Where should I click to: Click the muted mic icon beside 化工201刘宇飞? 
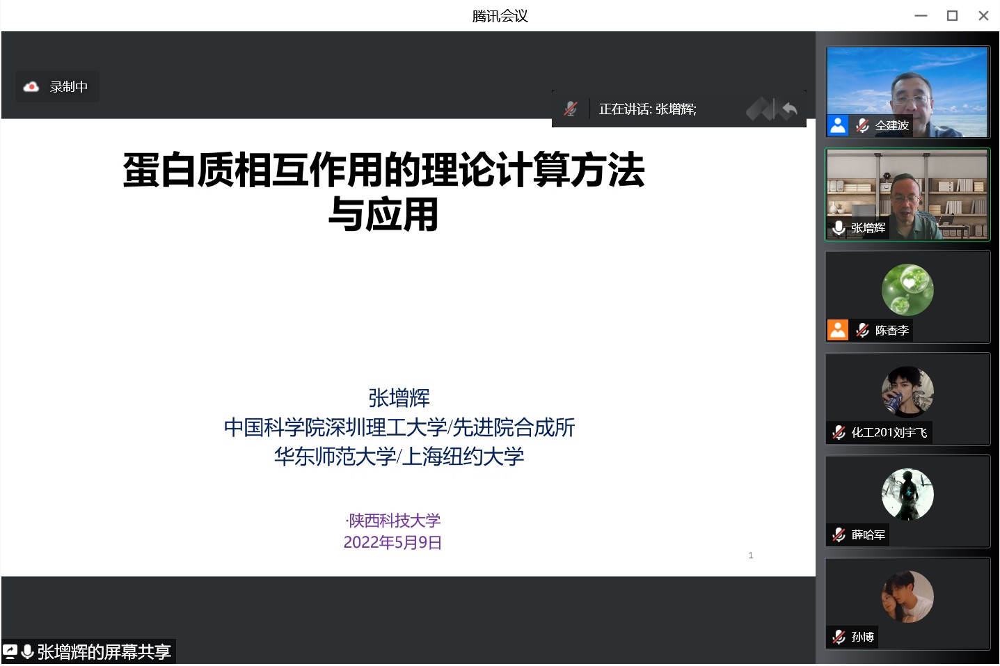point(839,432)
